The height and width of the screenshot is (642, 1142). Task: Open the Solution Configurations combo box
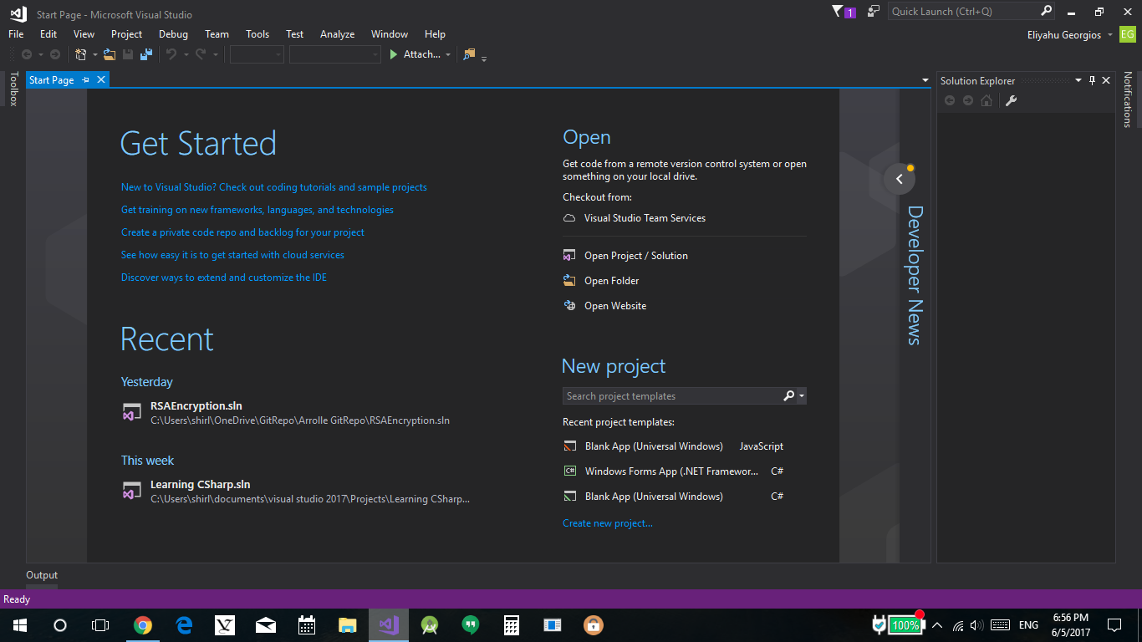coord(257,54)
